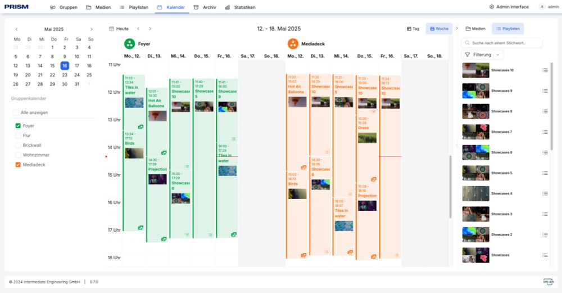Image resolution: width=562 pixels, height=293 pixels.
Task: Click the Mi., 14. header under Mediadeck
Action: pos(341,56)
